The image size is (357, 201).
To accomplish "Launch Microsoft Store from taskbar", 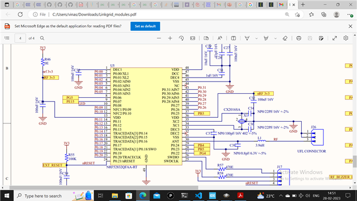I will pos(129,195).
